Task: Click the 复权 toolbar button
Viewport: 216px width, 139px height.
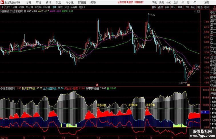Action: pyautogui.click(x=154, y=7)
